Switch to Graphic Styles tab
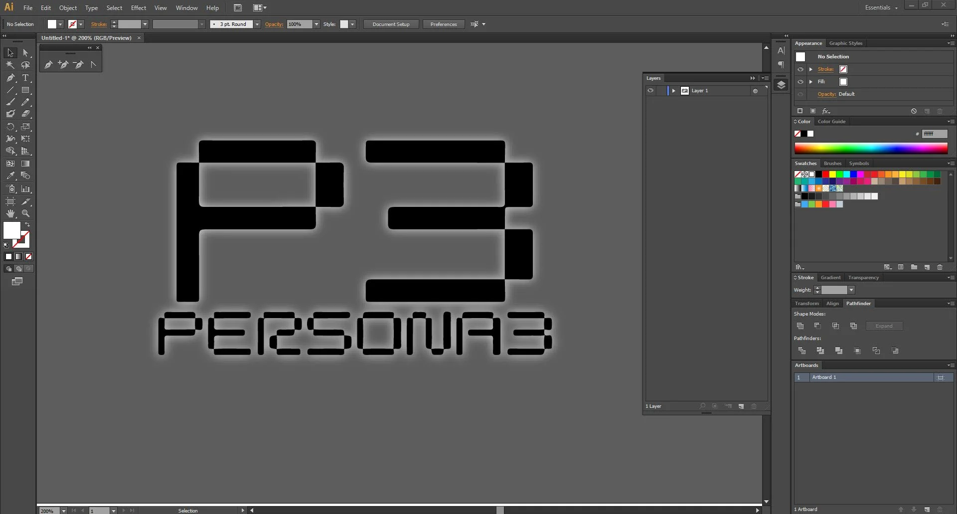 (x=845, y=43)
